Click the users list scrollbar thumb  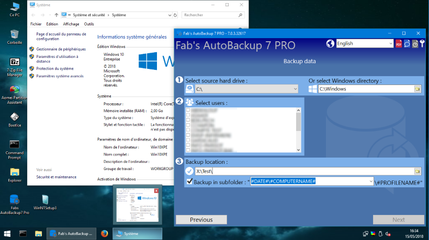(x=298, y=122)
